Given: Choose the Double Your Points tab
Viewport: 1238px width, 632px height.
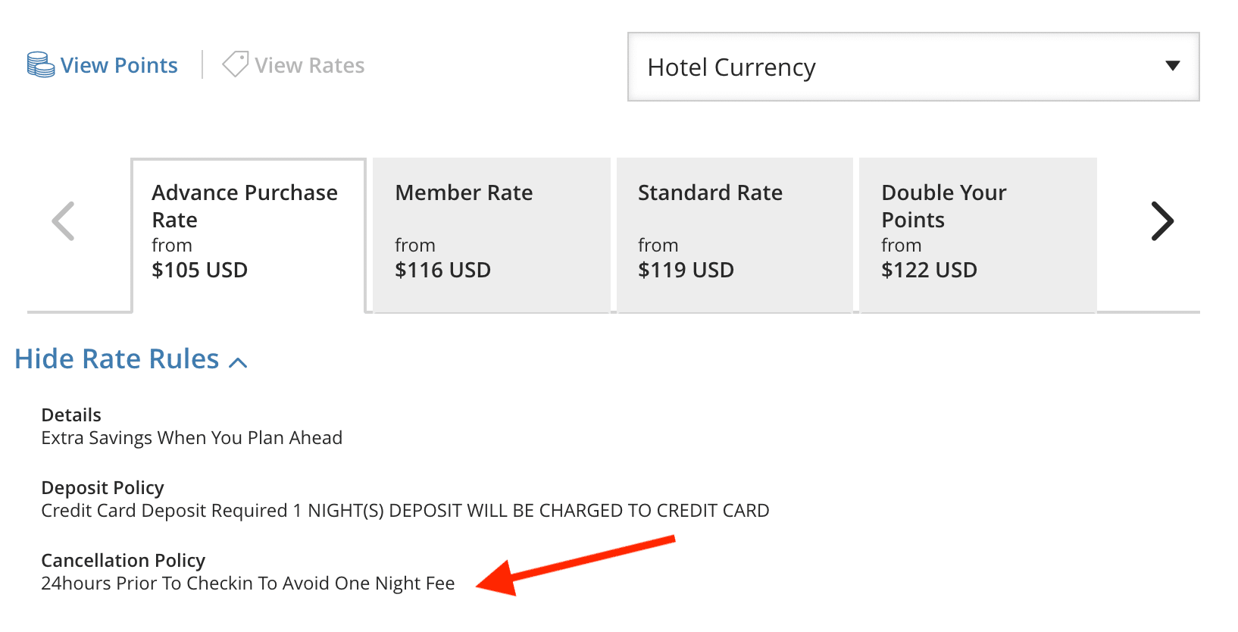Looking at the screenshot, I should 978,235.
